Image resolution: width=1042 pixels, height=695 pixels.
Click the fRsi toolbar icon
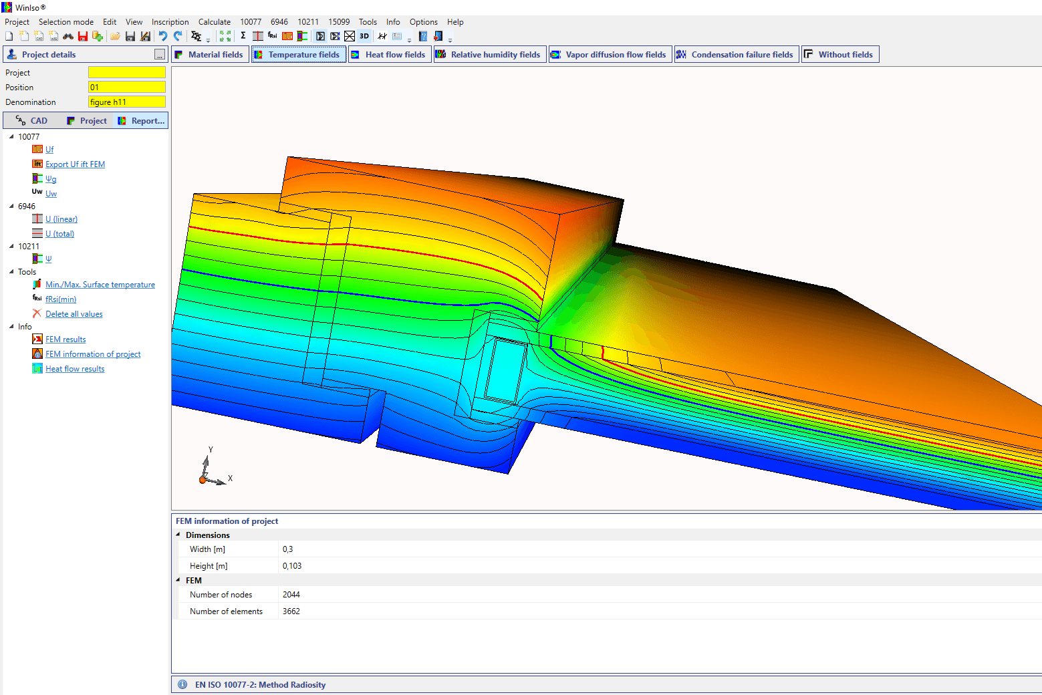273,36
